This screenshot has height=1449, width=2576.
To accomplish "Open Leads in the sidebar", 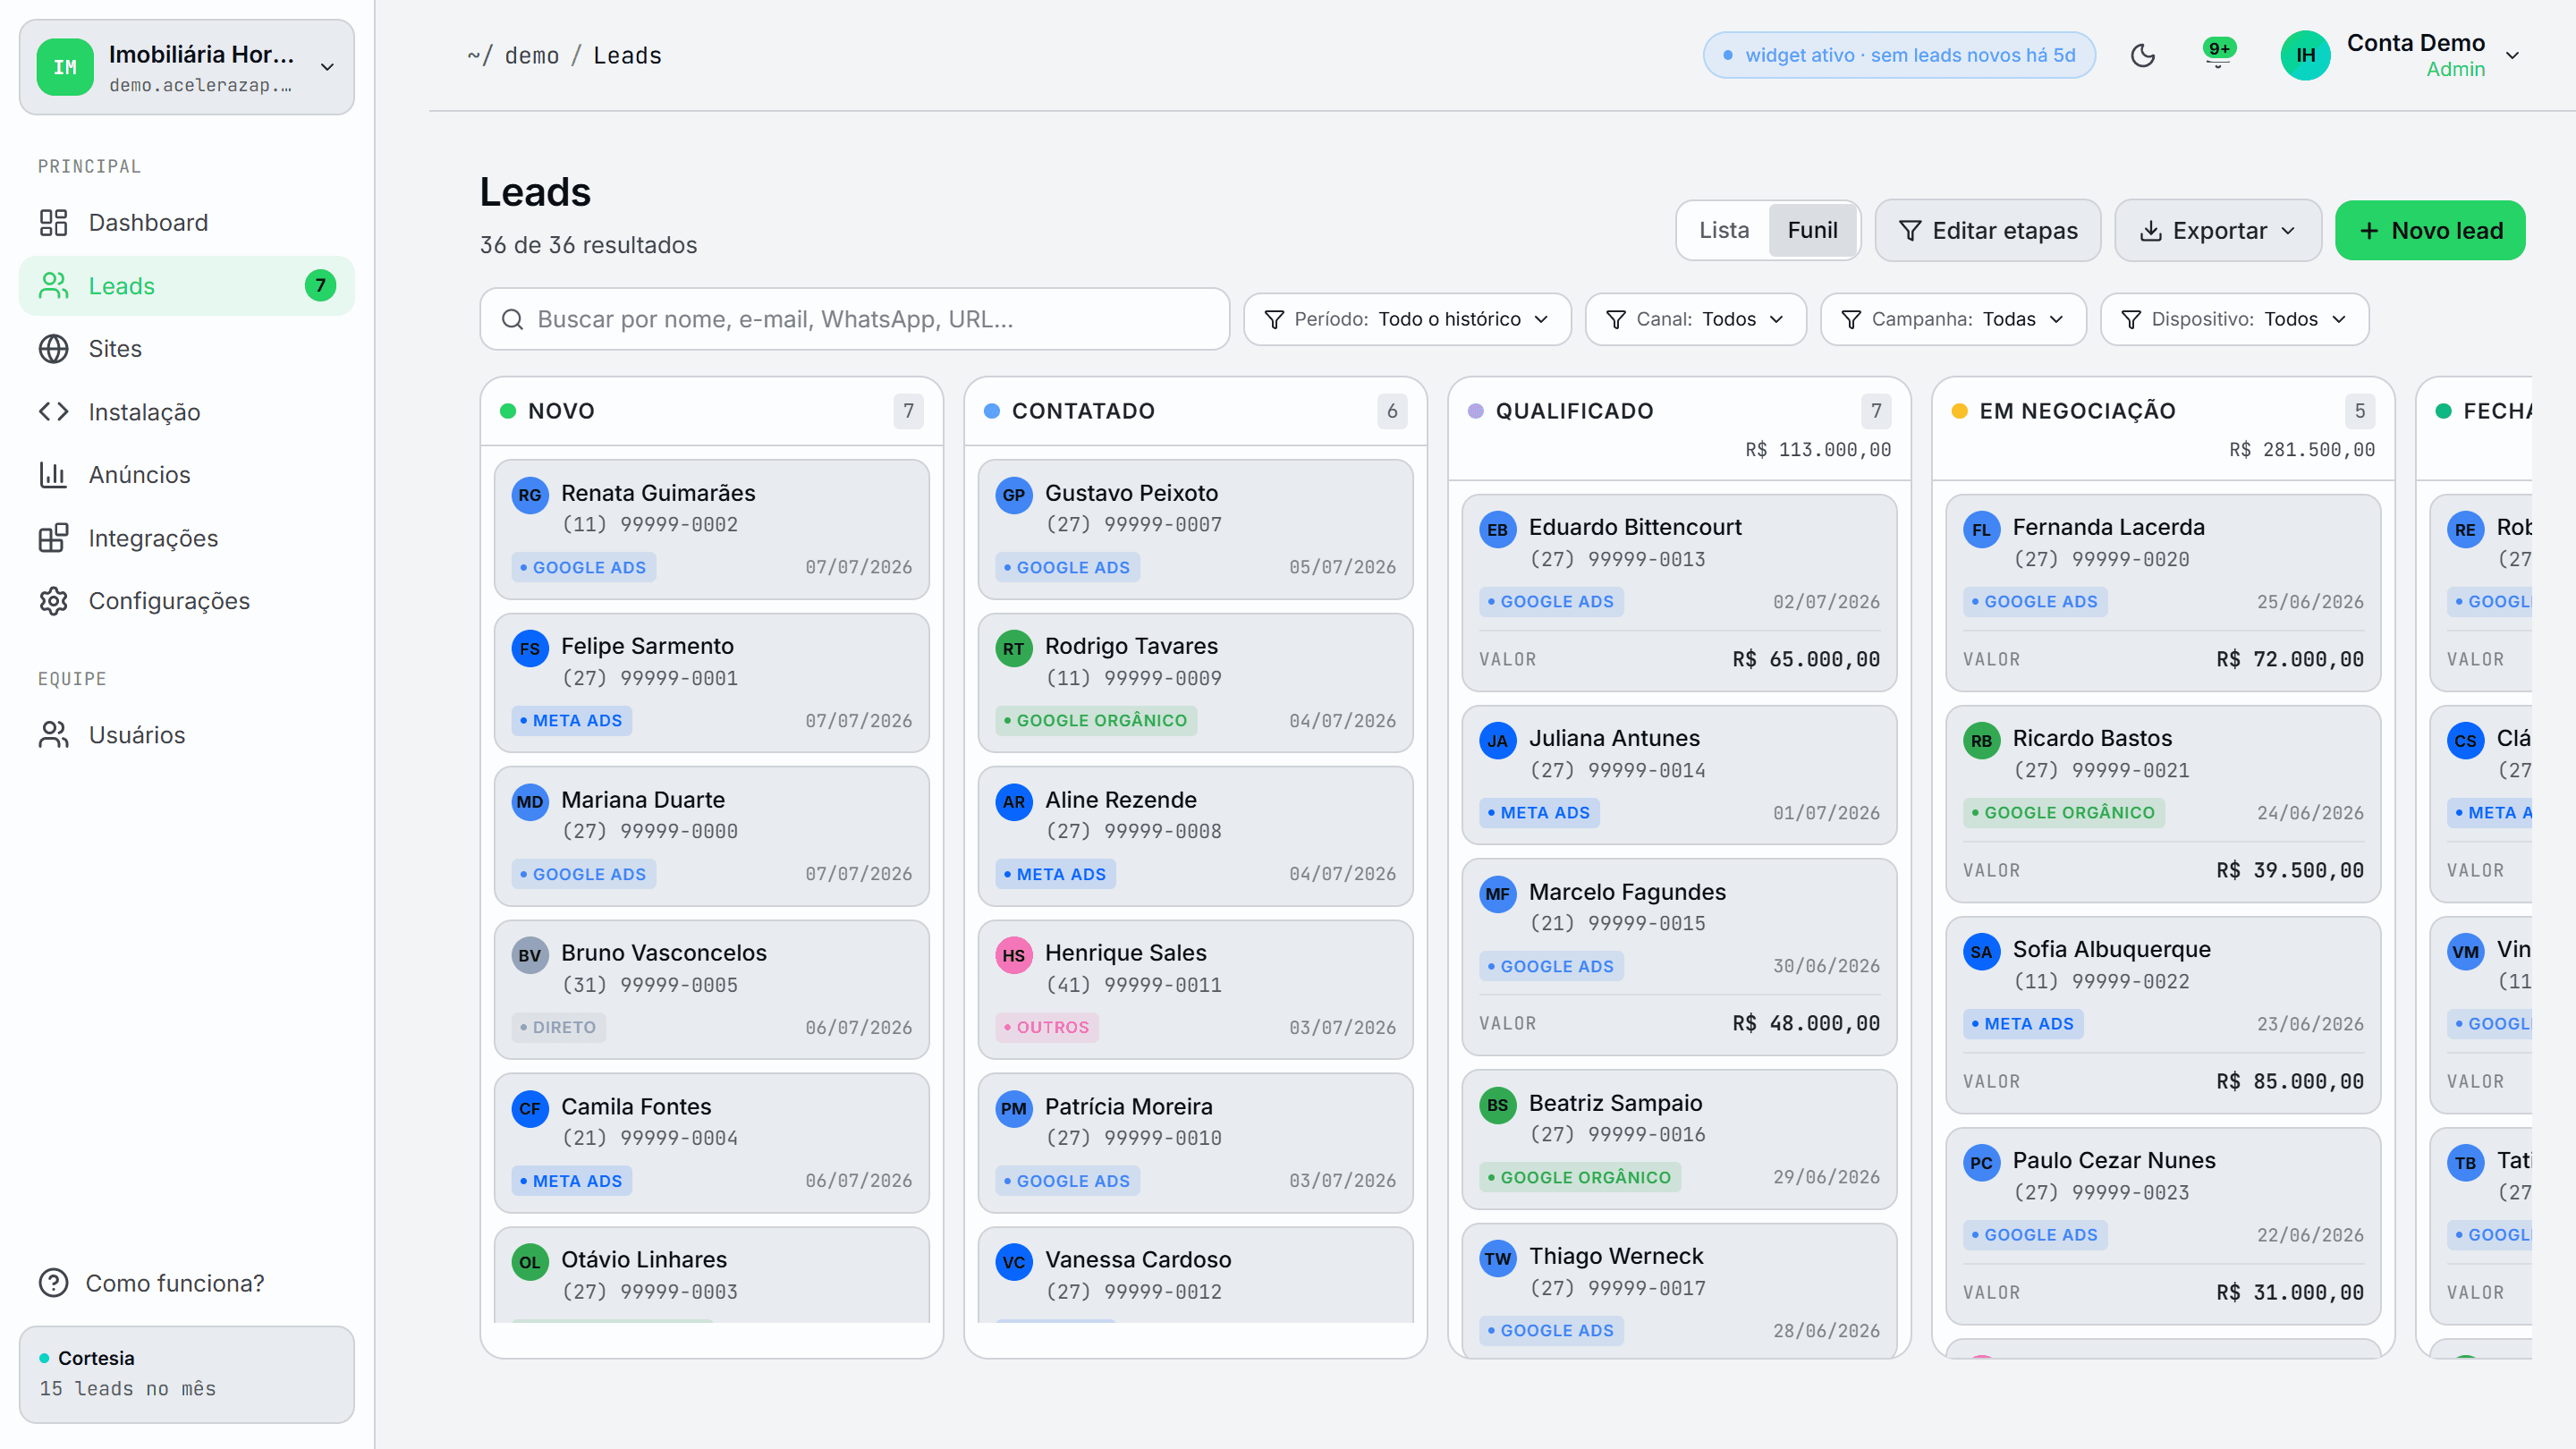I will (x=187, y=286).
